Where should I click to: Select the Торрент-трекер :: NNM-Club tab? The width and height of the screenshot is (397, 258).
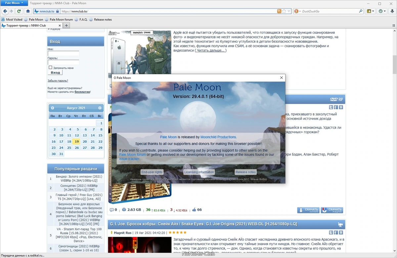coord(31,26)
